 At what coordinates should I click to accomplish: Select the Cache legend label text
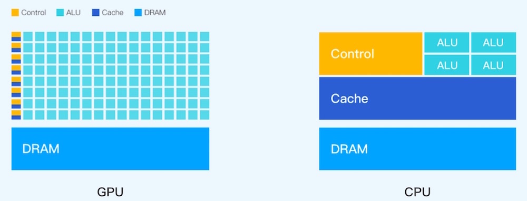[x=113, y=13]
